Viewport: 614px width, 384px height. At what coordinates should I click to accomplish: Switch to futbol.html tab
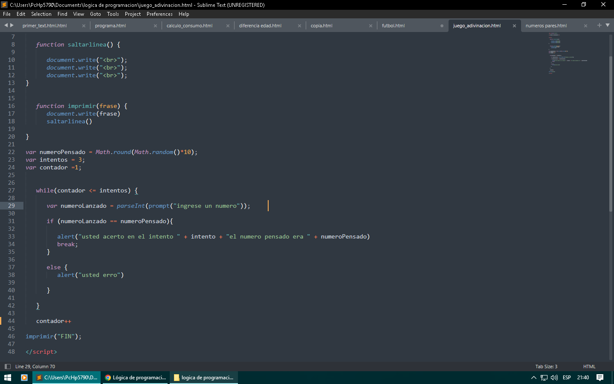393,26
